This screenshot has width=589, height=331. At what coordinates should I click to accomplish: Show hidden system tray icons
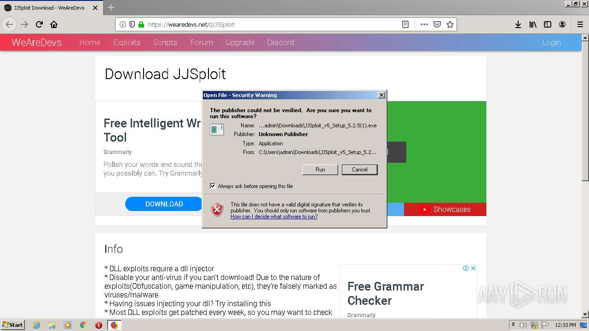tap(513, 325)
